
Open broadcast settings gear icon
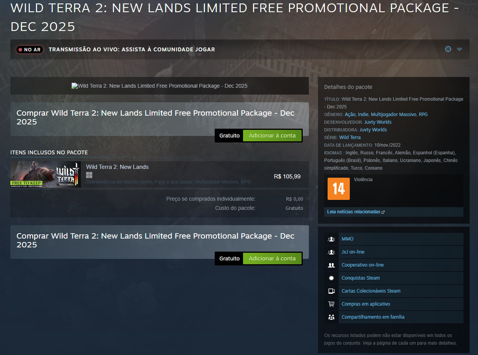coord(448,49)
